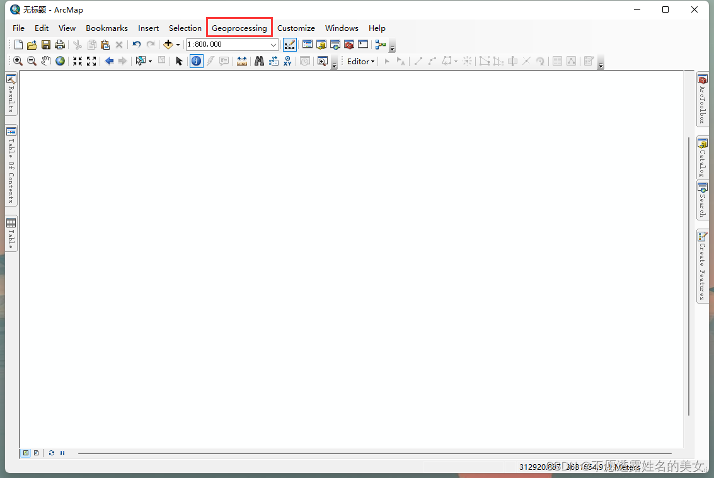714x478 pixels.
Task: Click Fixed Zoom Out icon
Action: pyautogui.click(x=91, y=61)
